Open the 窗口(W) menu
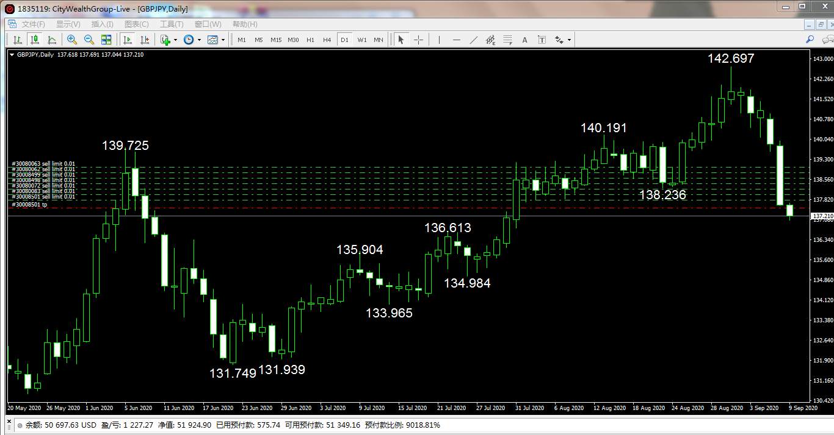This screenshot has width=834, height=435. tap(208, 24)
